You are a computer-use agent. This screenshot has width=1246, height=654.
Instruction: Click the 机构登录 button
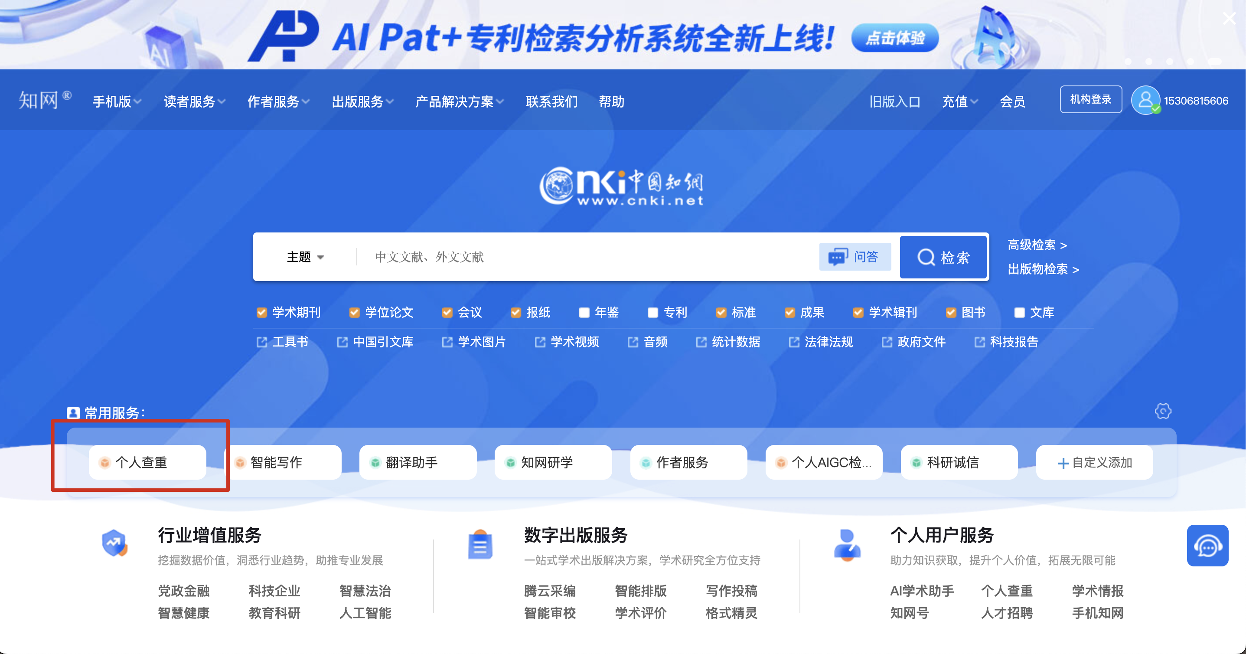1090,99
